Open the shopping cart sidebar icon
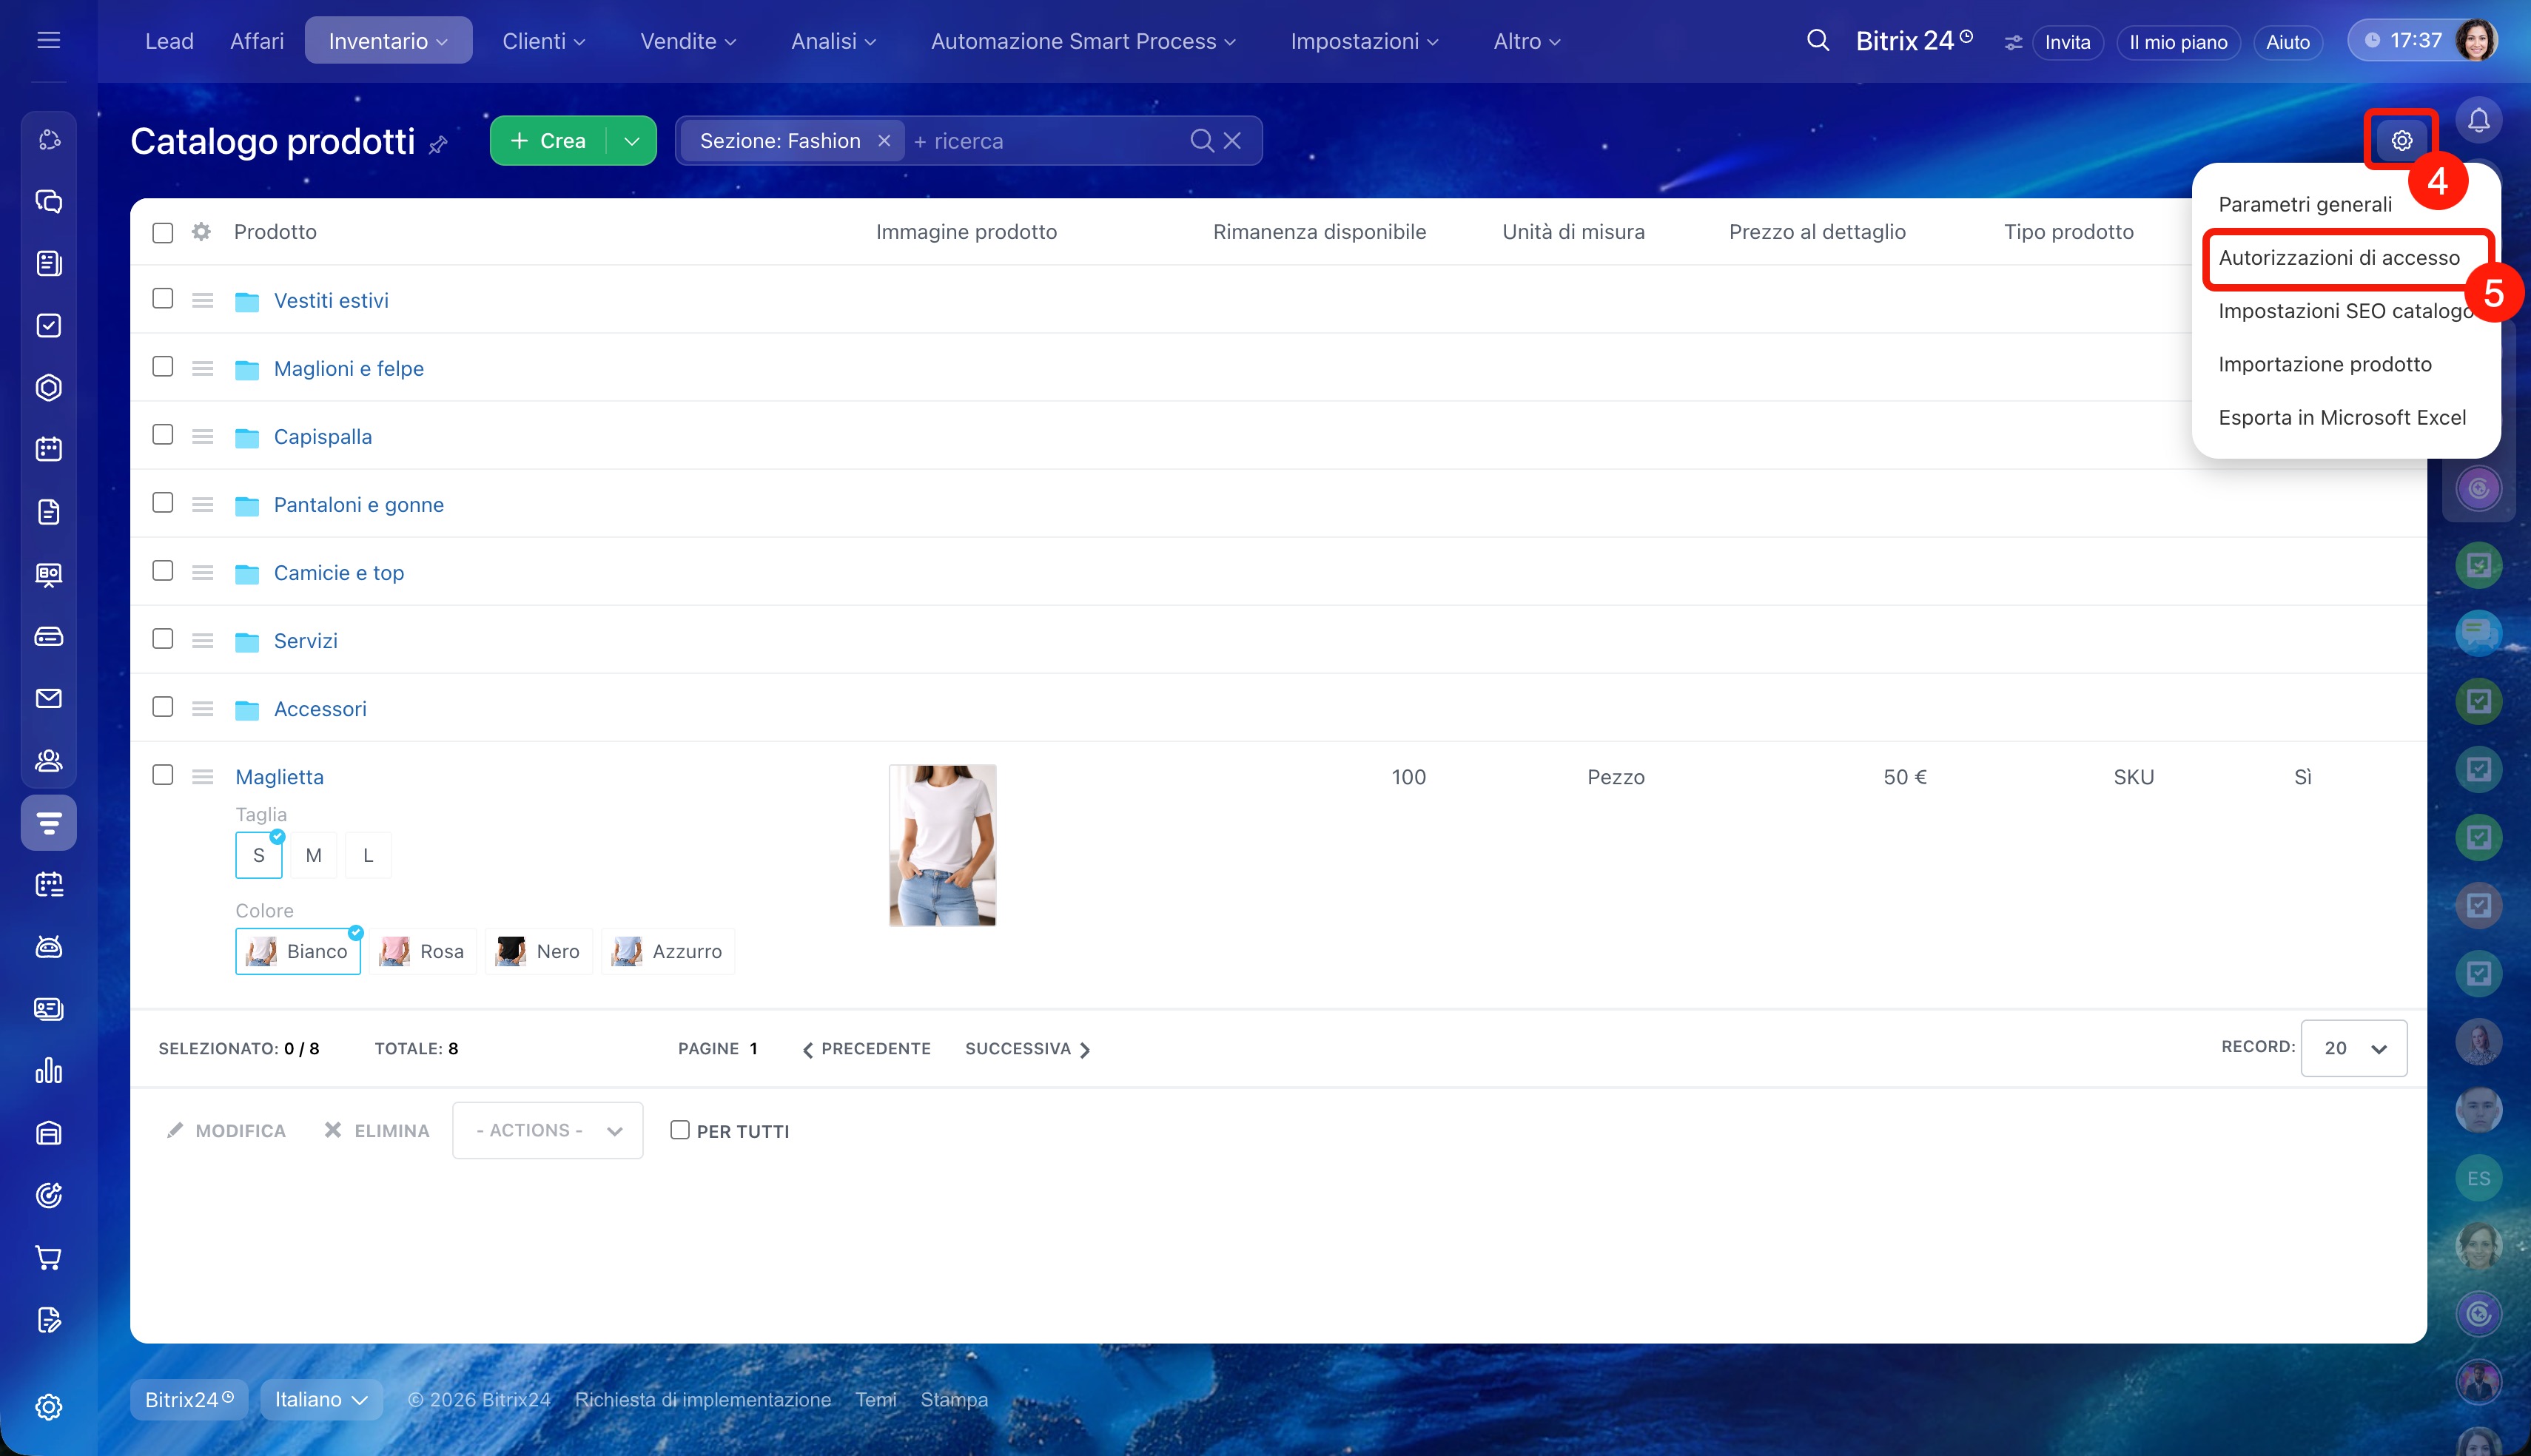The image size is (2531, 1456). coord(48,1257)
